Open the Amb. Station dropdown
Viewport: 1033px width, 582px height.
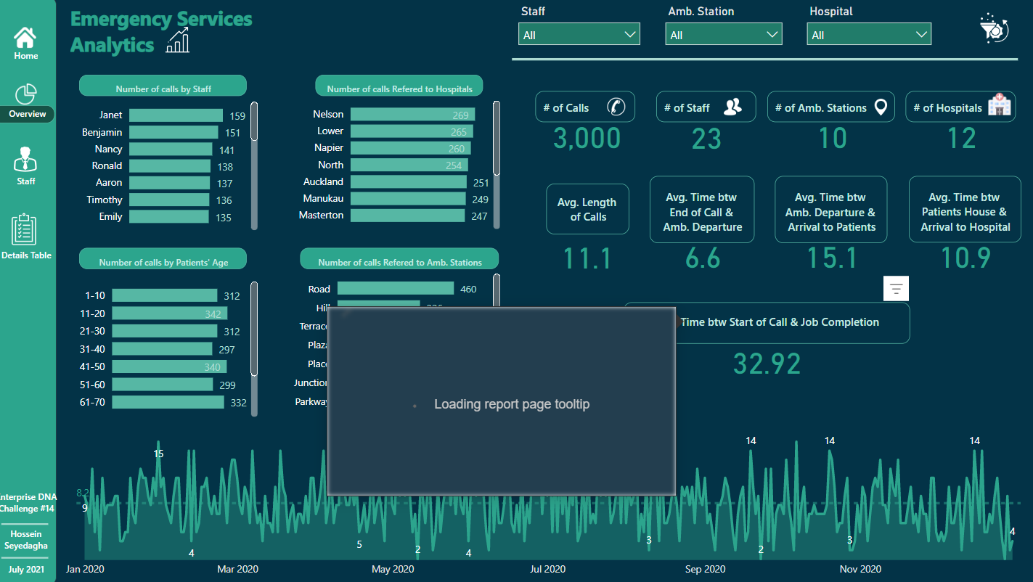click(x=723, y=34)
